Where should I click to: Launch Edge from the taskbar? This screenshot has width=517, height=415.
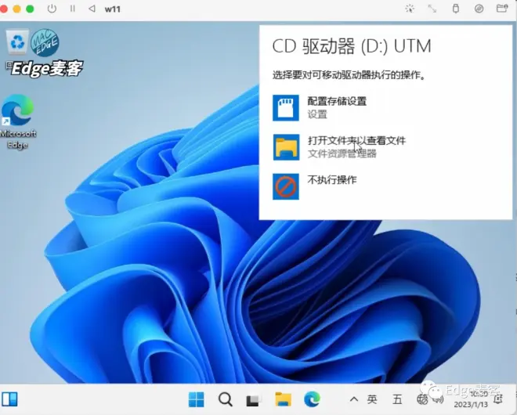[x=312, y=399]
